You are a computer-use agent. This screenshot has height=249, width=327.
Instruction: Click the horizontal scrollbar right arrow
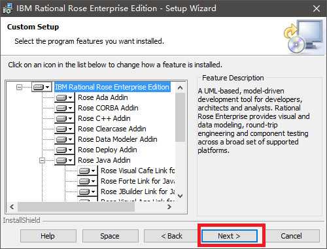tap(169, 207)
